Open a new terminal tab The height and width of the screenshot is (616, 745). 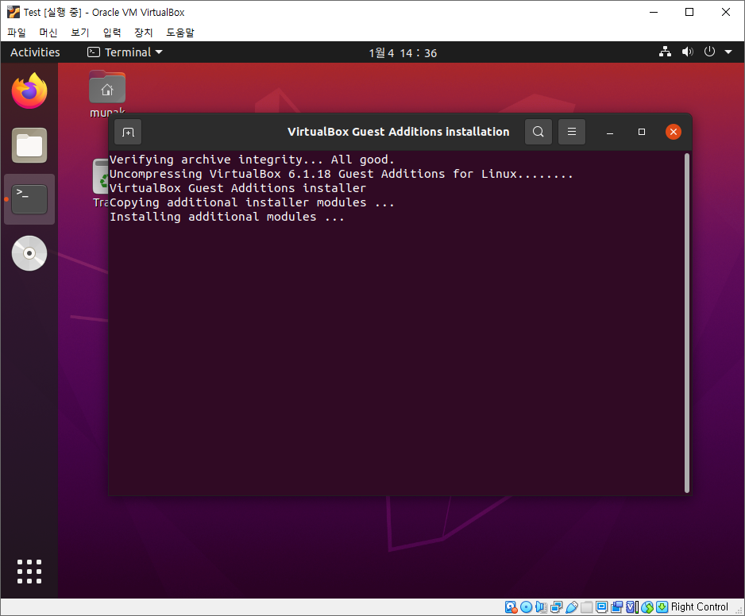point(129,132)
